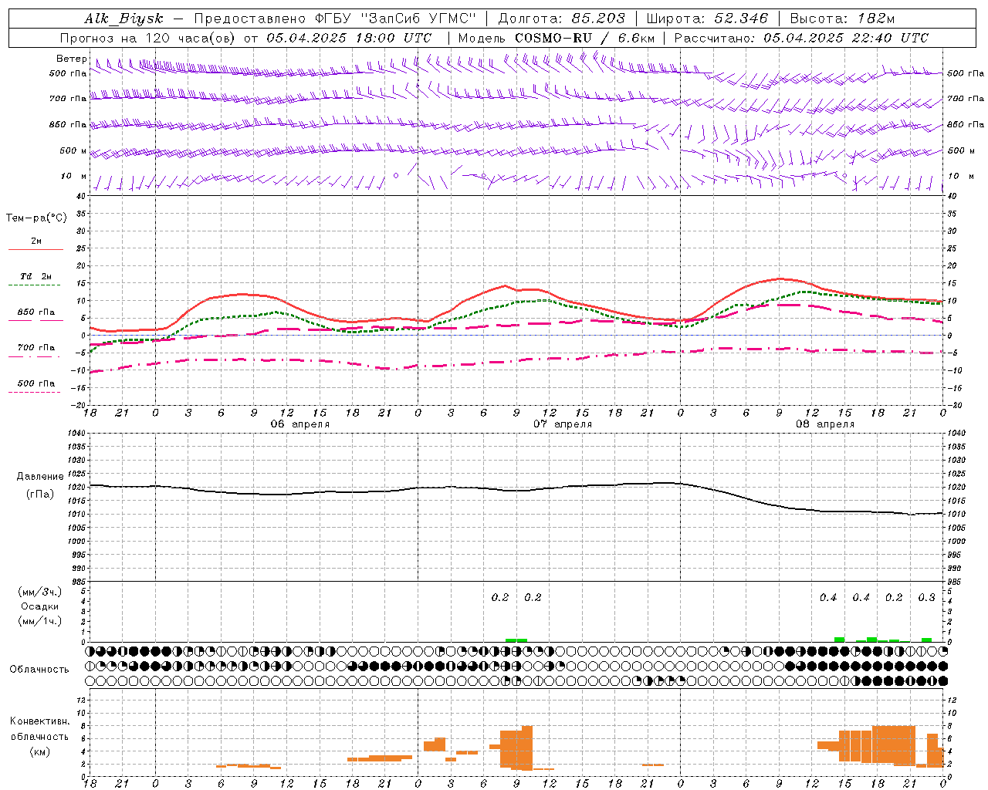Click the dashed line swatch under Td 2м
The width and height of the screenshot is (988, 790).
pyautogui.click(x=35, y=285)
